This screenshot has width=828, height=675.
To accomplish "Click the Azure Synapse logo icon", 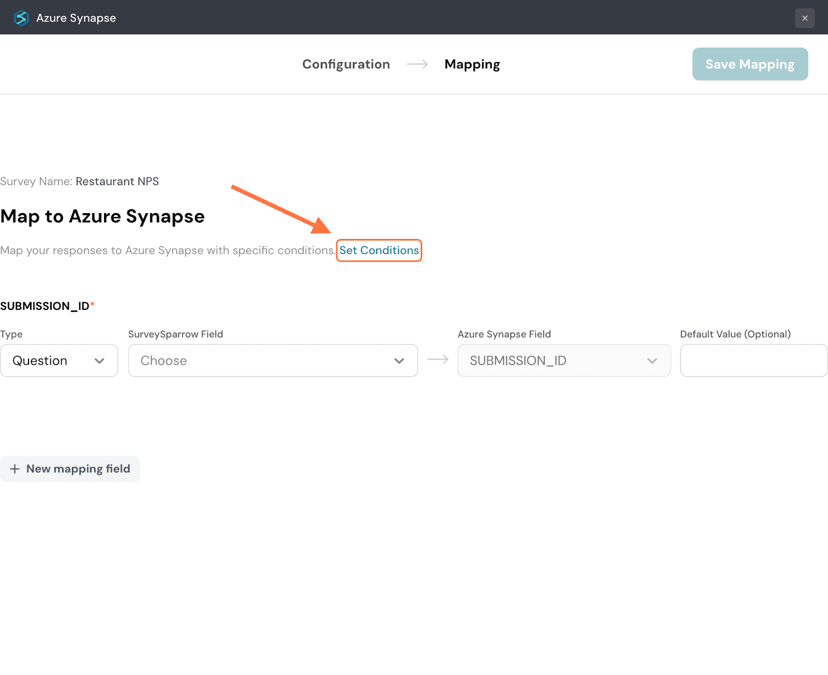I will click(21, 18).
